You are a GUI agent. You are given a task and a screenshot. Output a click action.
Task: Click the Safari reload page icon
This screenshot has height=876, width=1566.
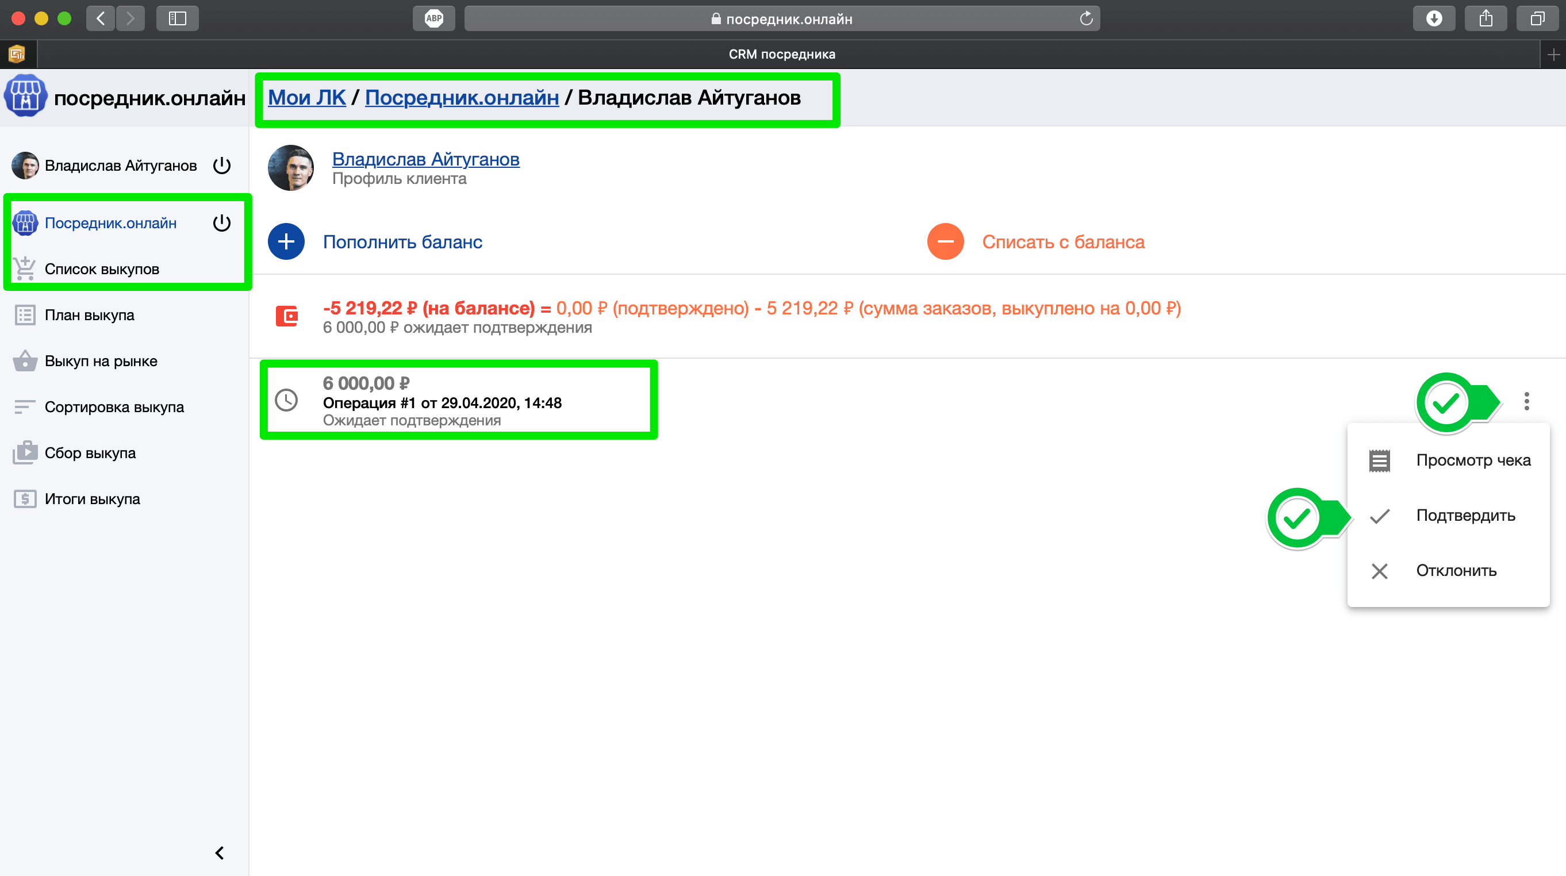1086,19
